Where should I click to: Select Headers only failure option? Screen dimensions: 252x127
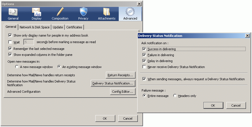pyautogui.click(x=175, y=96)
